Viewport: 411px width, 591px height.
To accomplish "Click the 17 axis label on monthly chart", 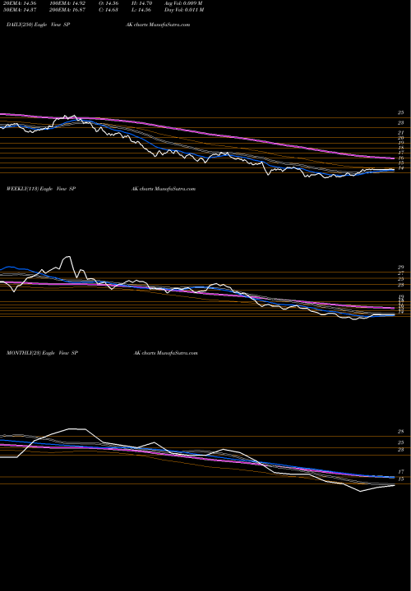I will [401, 472].
